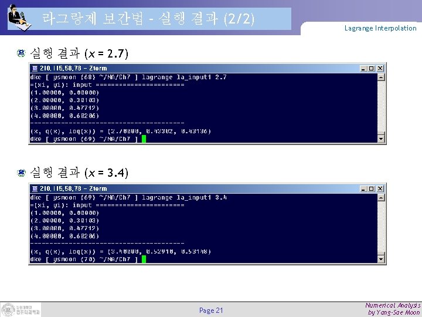Click scroll-up arrow in lower terminal
Image resolution: width=422 pixels, height=317 pixels.
[x=381, y=198]
